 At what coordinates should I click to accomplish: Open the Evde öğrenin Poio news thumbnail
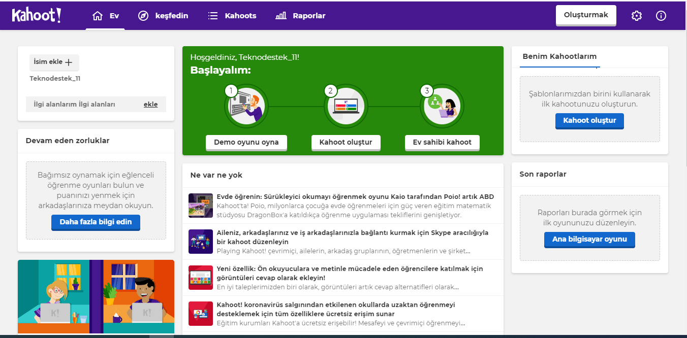click(201, 206)
